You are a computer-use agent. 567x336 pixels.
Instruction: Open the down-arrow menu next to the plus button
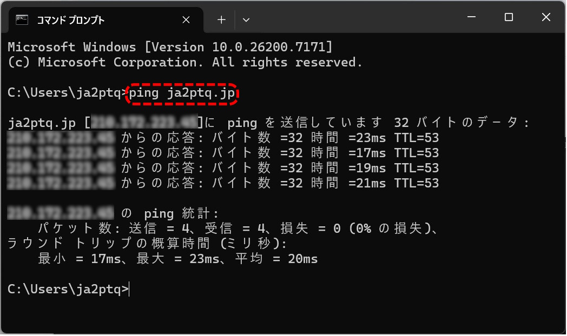pos(246,19)
